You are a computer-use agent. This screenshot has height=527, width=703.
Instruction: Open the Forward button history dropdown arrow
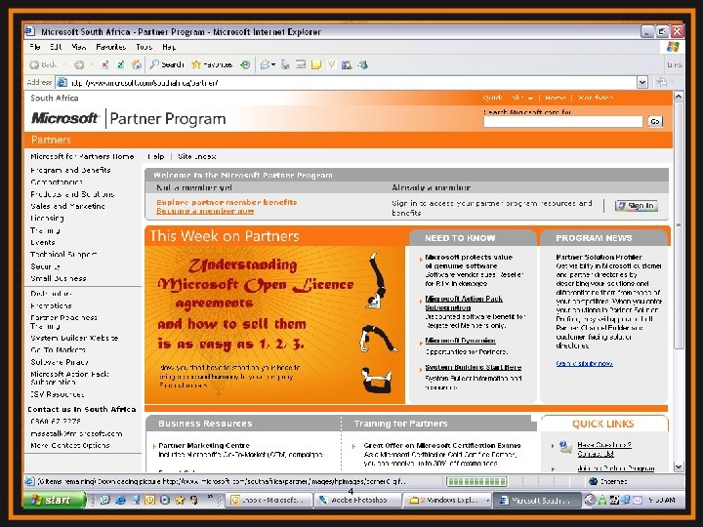92,65
